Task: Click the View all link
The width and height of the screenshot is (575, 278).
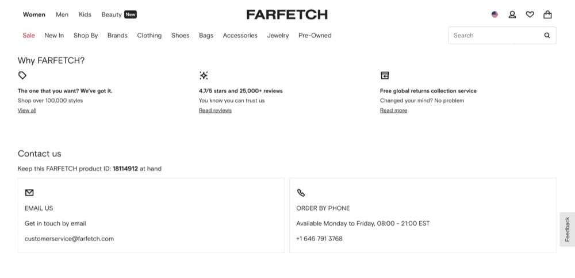Action: coord(27,111)
